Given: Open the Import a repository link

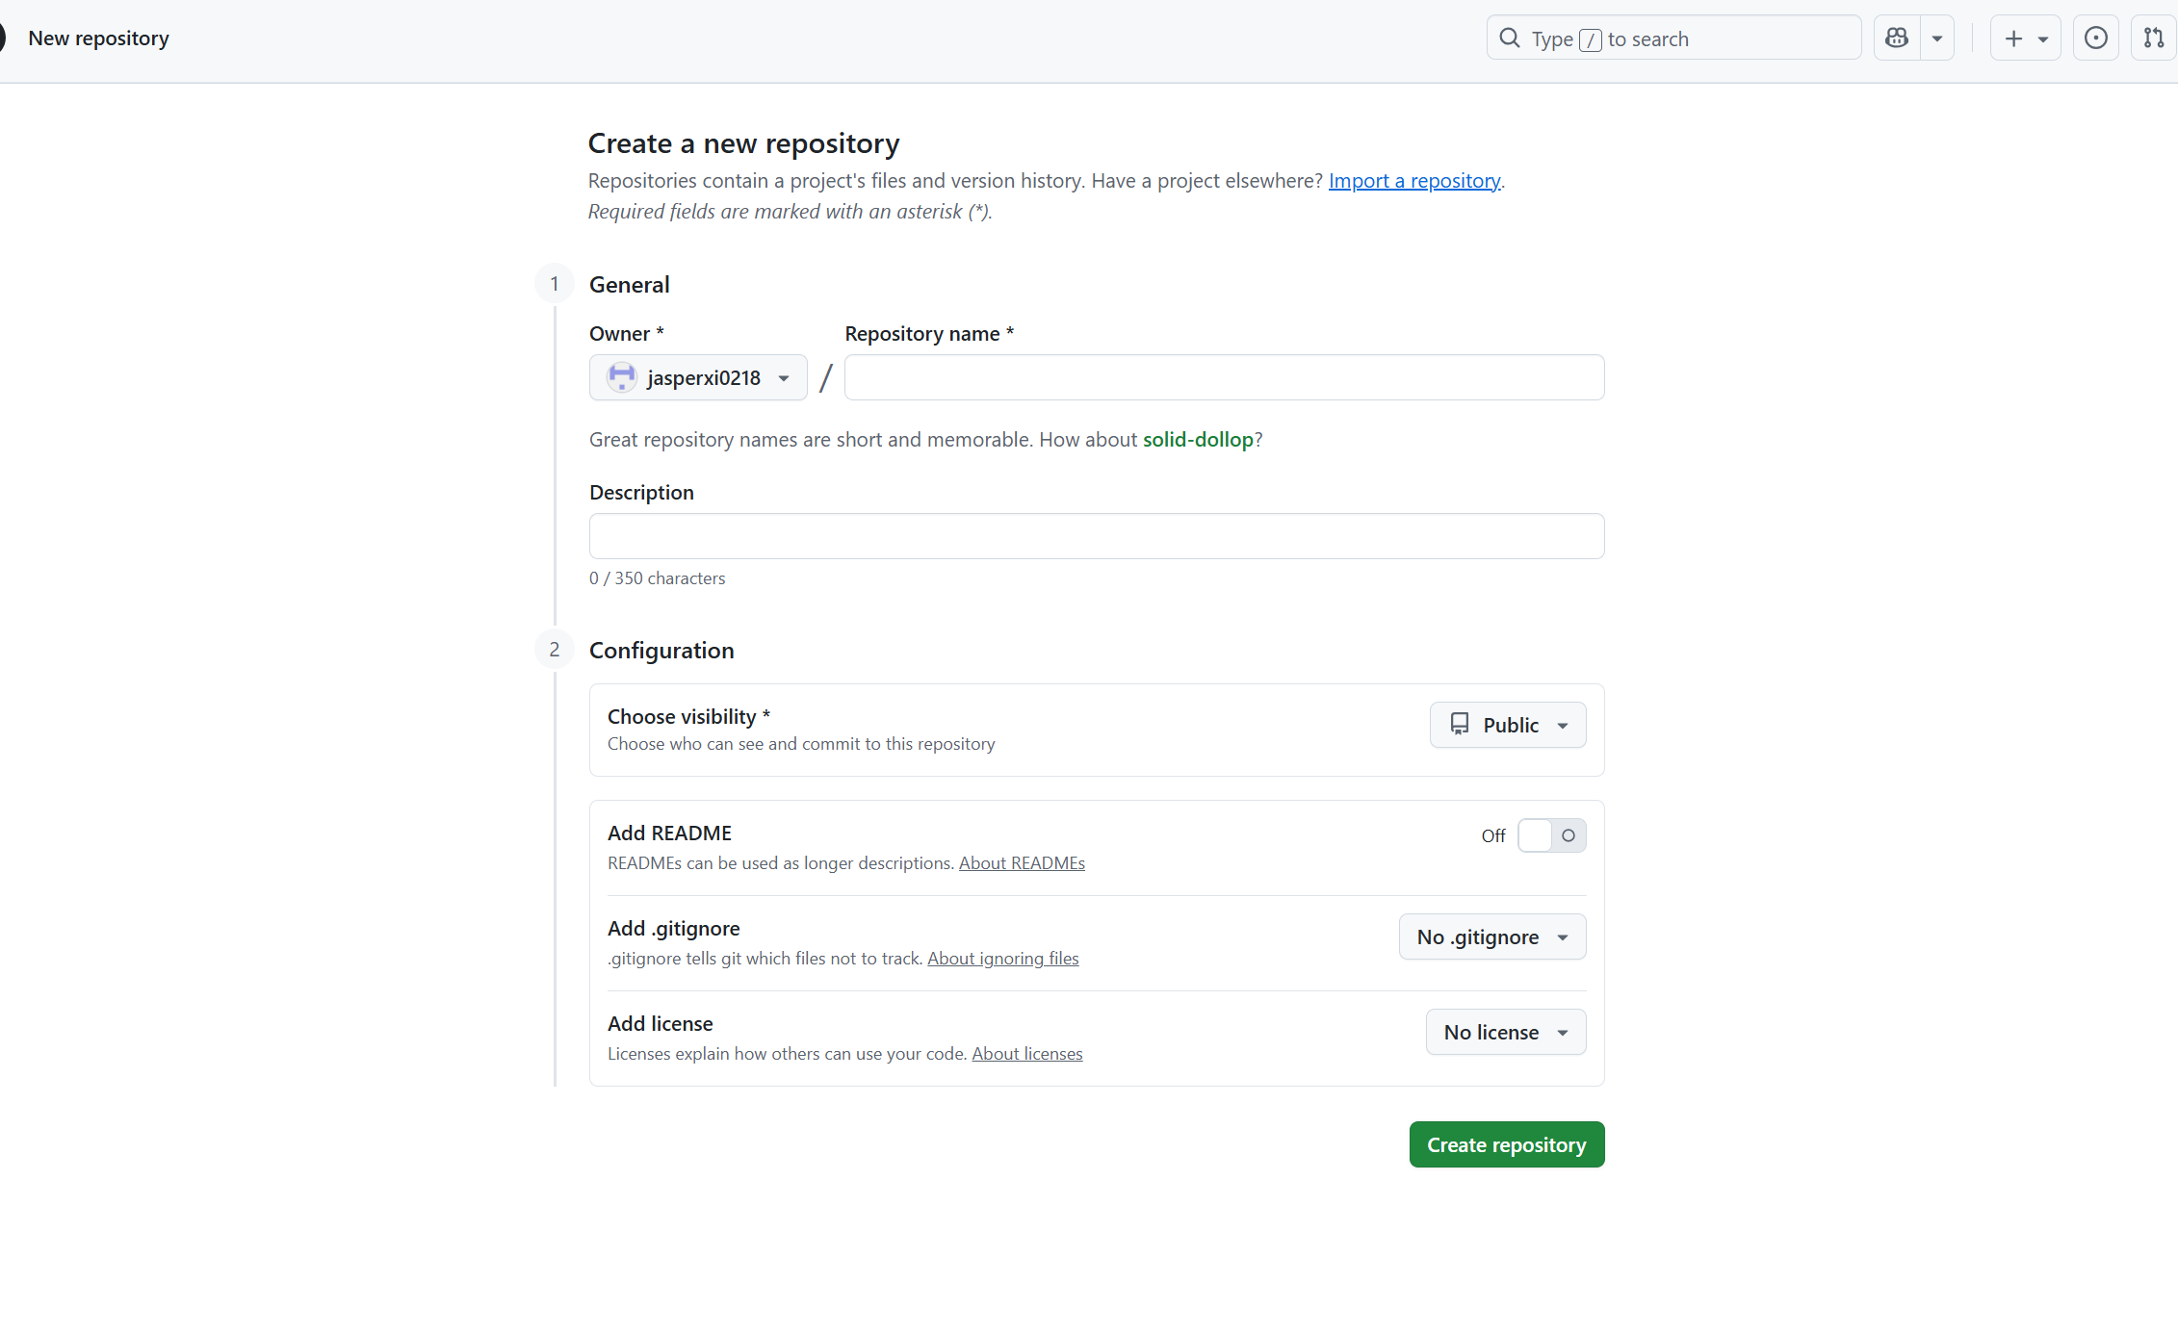Looking at the screenshot, I should (1413, 181).
